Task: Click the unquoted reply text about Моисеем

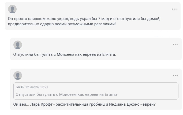Action: point(64,54)
